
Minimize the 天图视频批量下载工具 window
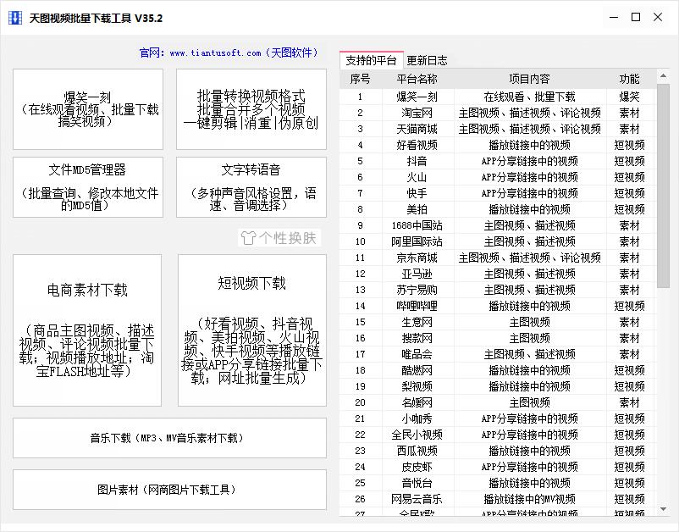point(614,17)
